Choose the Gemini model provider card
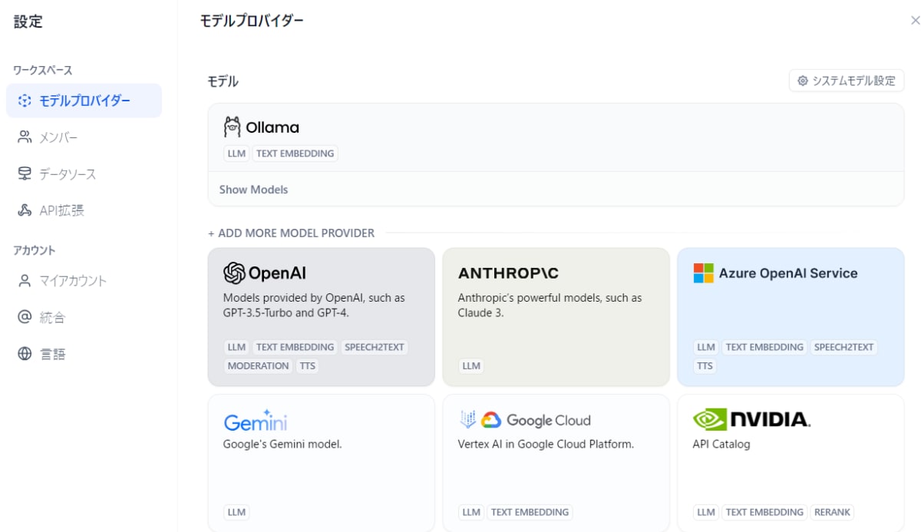Screen dimensions: 921x532 tap(321, 463)
